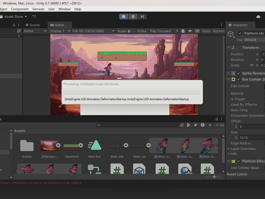
Task: Select the Scenes folder
Action: coord(27,149)
